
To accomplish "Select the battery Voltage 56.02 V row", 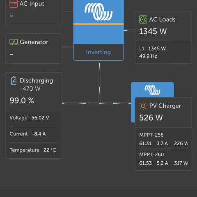I will coord(34,118).
